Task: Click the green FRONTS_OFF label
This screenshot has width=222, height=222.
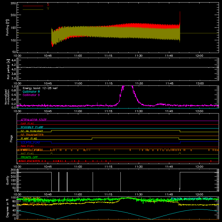Action: coord(29,157)
